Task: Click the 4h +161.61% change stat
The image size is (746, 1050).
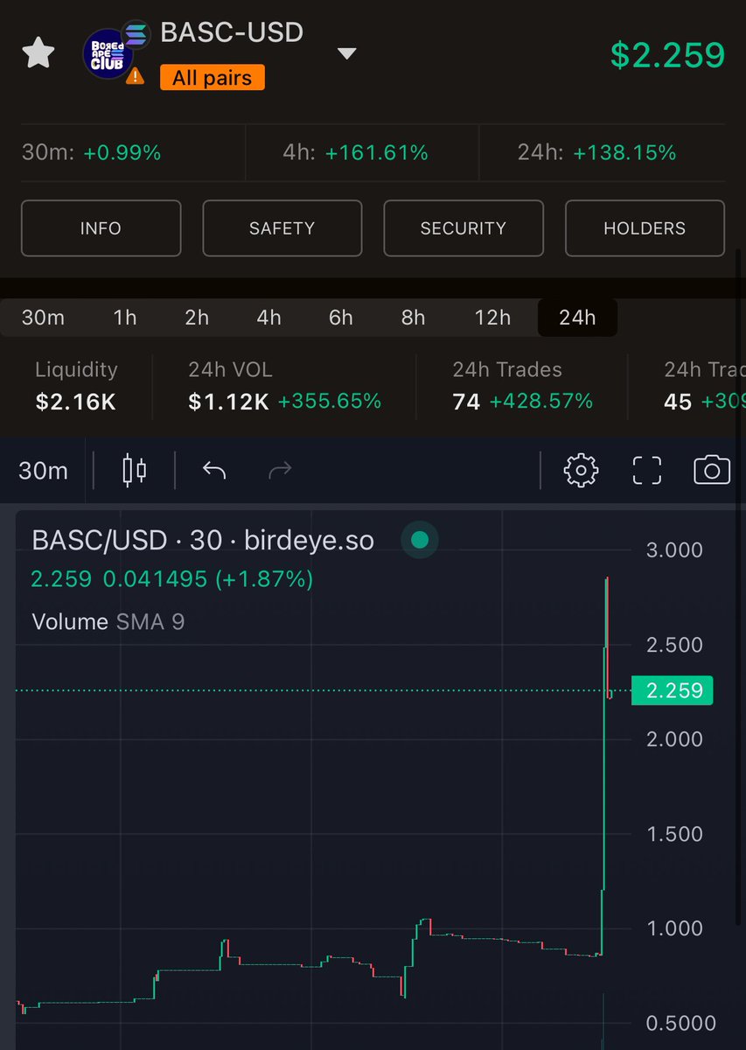Action: [355, 153]
